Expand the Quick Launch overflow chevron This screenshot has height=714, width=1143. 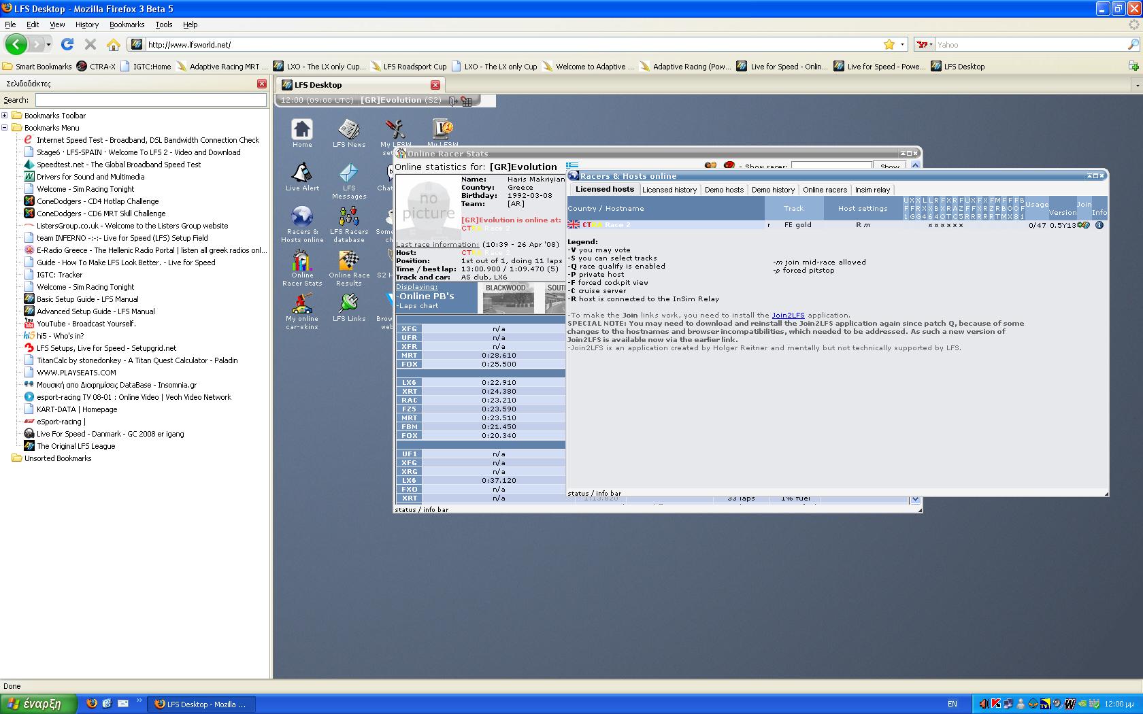(139, 700)
